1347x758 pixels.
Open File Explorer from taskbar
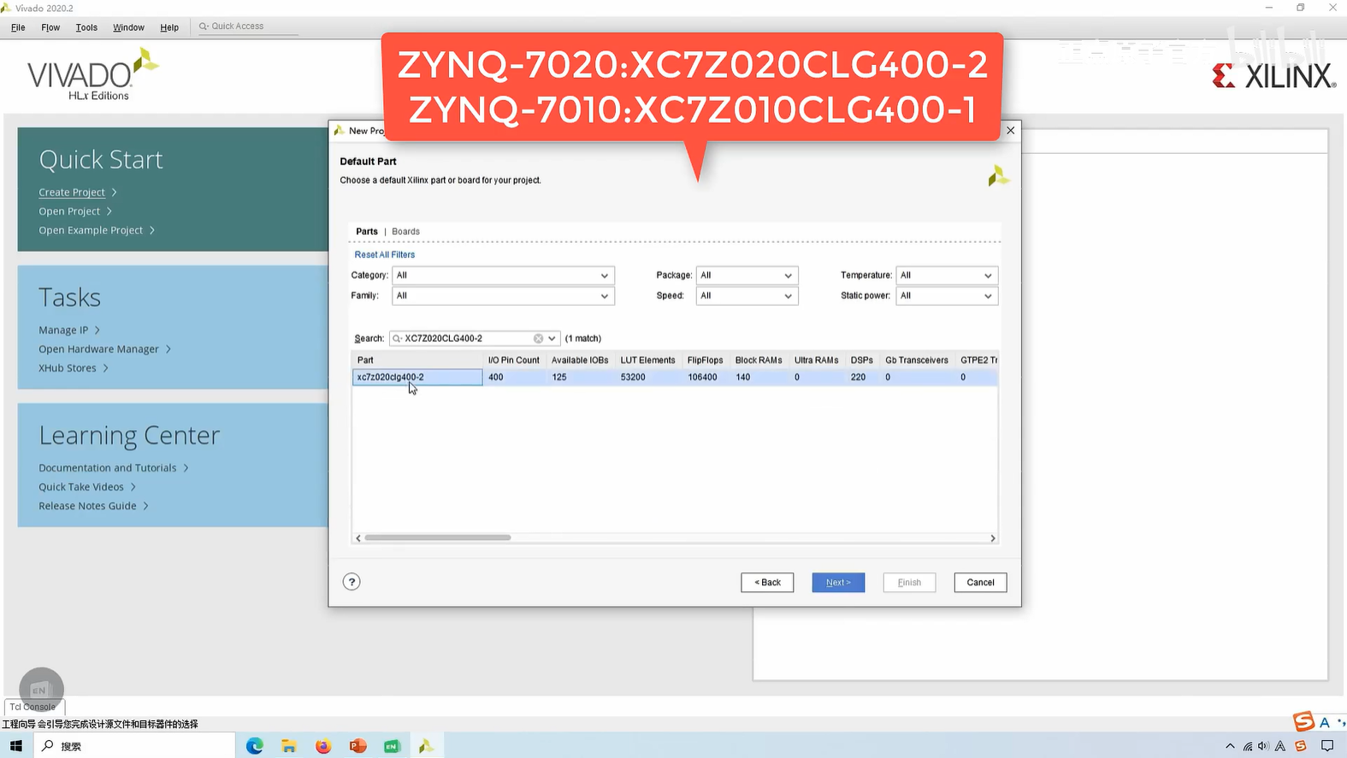289,746
